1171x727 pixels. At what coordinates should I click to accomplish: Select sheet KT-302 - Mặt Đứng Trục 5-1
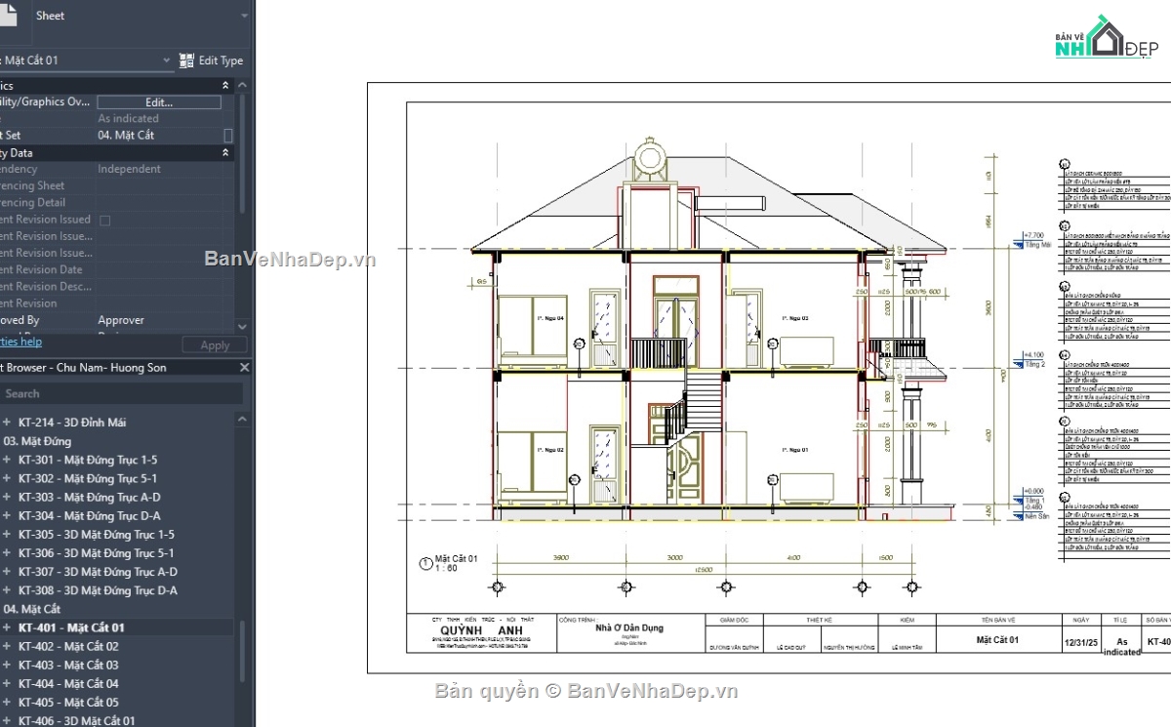pos(88,478)
